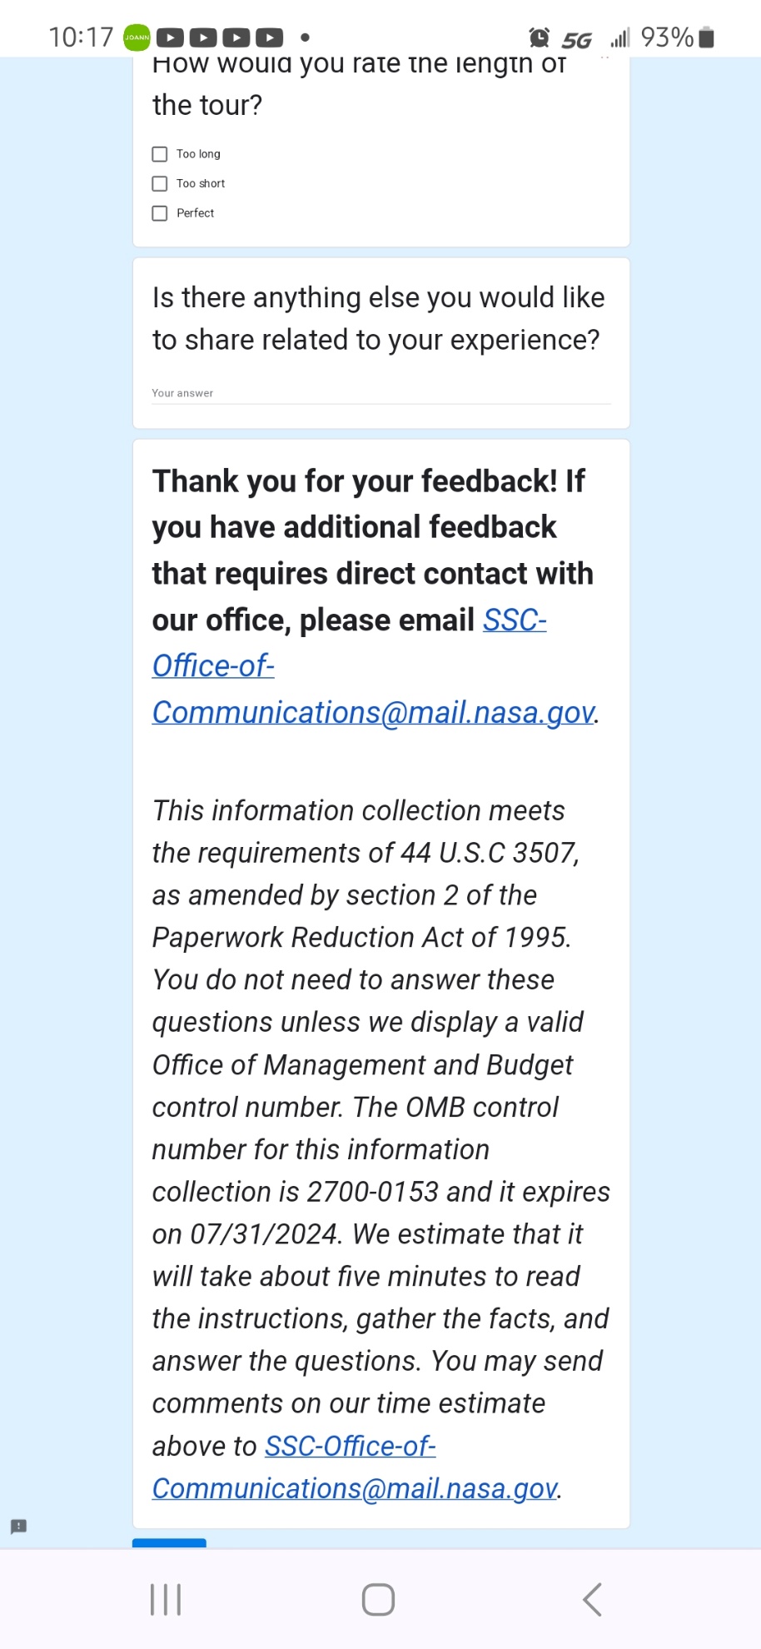
Task: Tap the alarm clock status icon
Action: pos(540,37)
